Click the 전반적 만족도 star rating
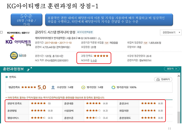The width and height of the screenshot is (182, 132). click(x=38, y=103)
